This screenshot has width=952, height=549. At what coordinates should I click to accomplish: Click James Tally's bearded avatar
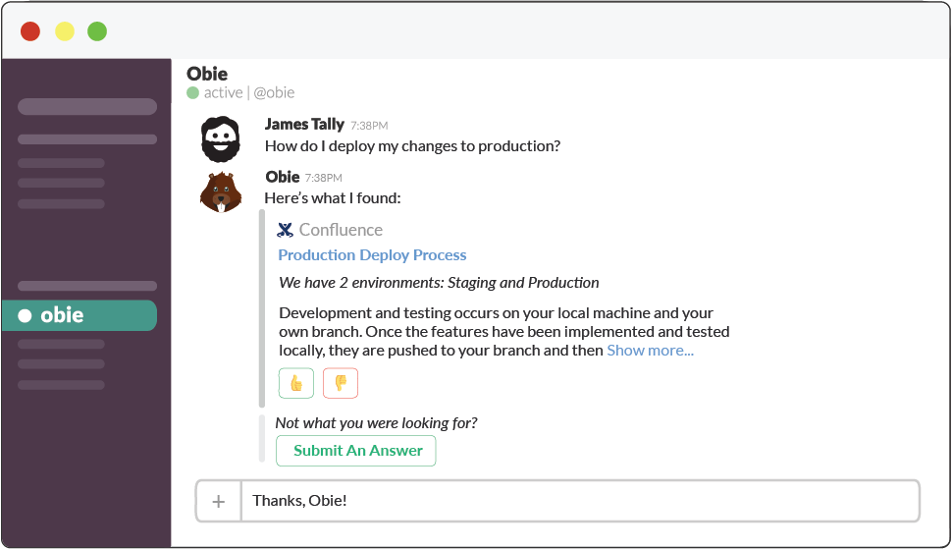[221, 138]
